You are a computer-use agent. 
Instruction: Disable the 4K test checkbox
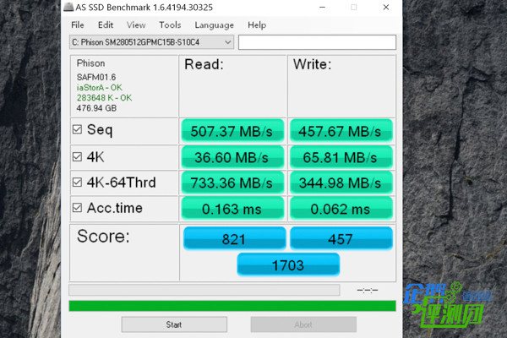78,156
